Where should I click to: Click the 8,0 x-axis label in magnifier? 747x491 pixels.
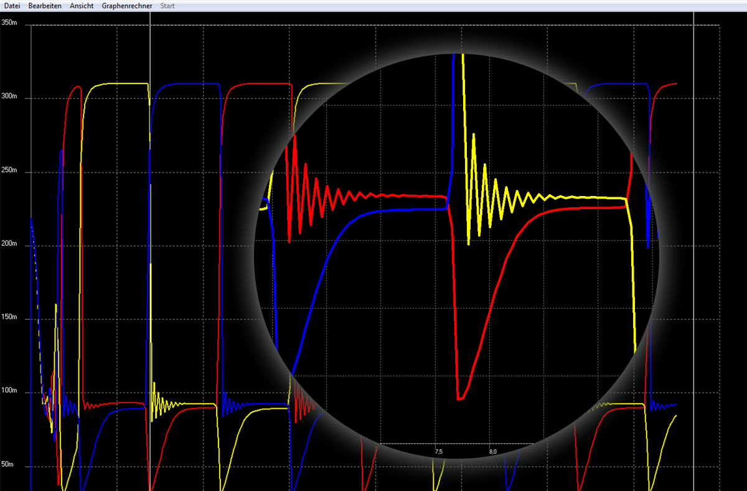coord(492,451)
